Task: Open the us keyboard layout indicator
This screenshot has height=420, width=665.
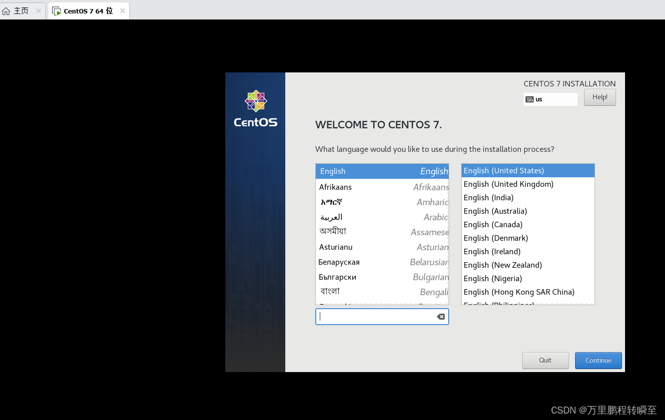Action: (x=550, y=99)
